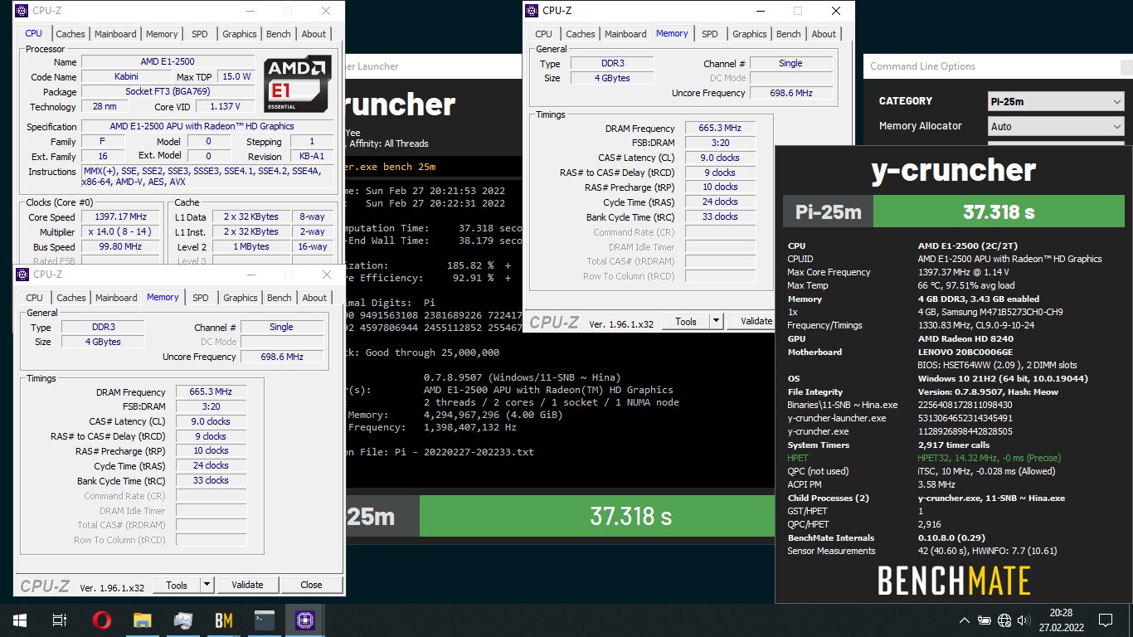
Task: Open the taskbar clock showing 20:28
Action: pos(1060,620)
